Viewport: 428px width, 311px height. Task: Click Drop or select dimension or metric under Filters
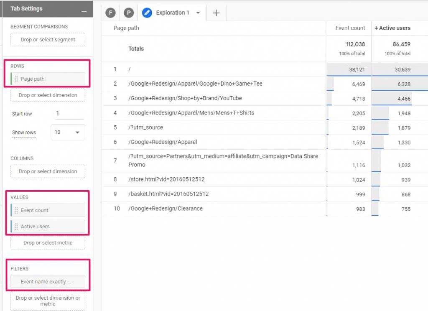coord(47,301)
